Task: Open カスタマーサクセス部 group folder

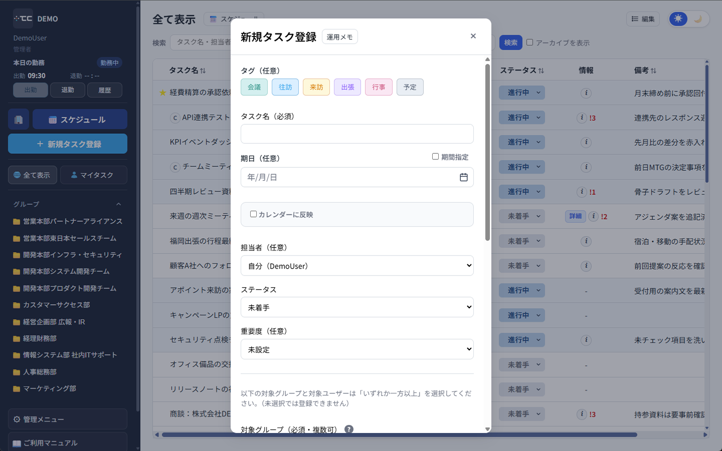Action: point(52,305)
